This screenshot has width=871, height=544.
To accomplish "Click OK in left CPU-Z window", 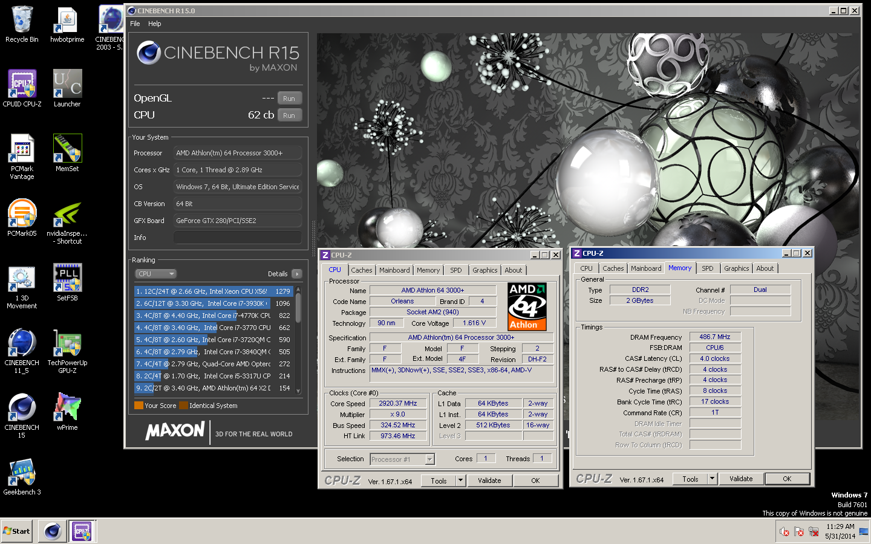I will pos(535,481).
